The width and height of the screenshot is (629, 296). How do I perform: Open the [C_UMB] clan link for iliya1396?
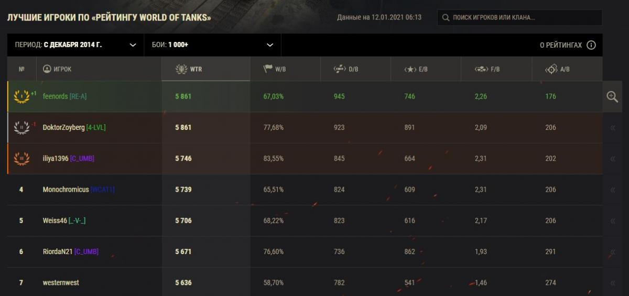point(82,158)
